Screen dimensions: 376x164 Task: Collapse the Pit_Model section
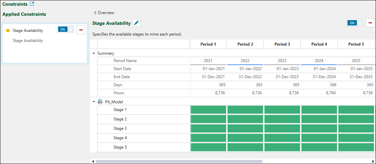(x=94, y=102)
